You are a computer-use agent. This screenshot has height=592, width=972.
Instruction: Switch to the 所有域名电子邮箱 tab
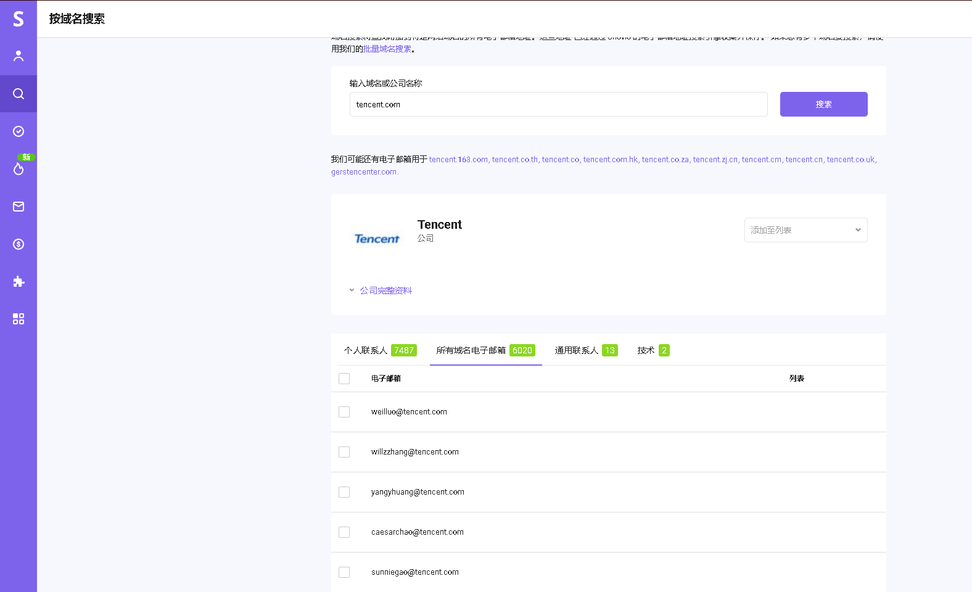485,350
